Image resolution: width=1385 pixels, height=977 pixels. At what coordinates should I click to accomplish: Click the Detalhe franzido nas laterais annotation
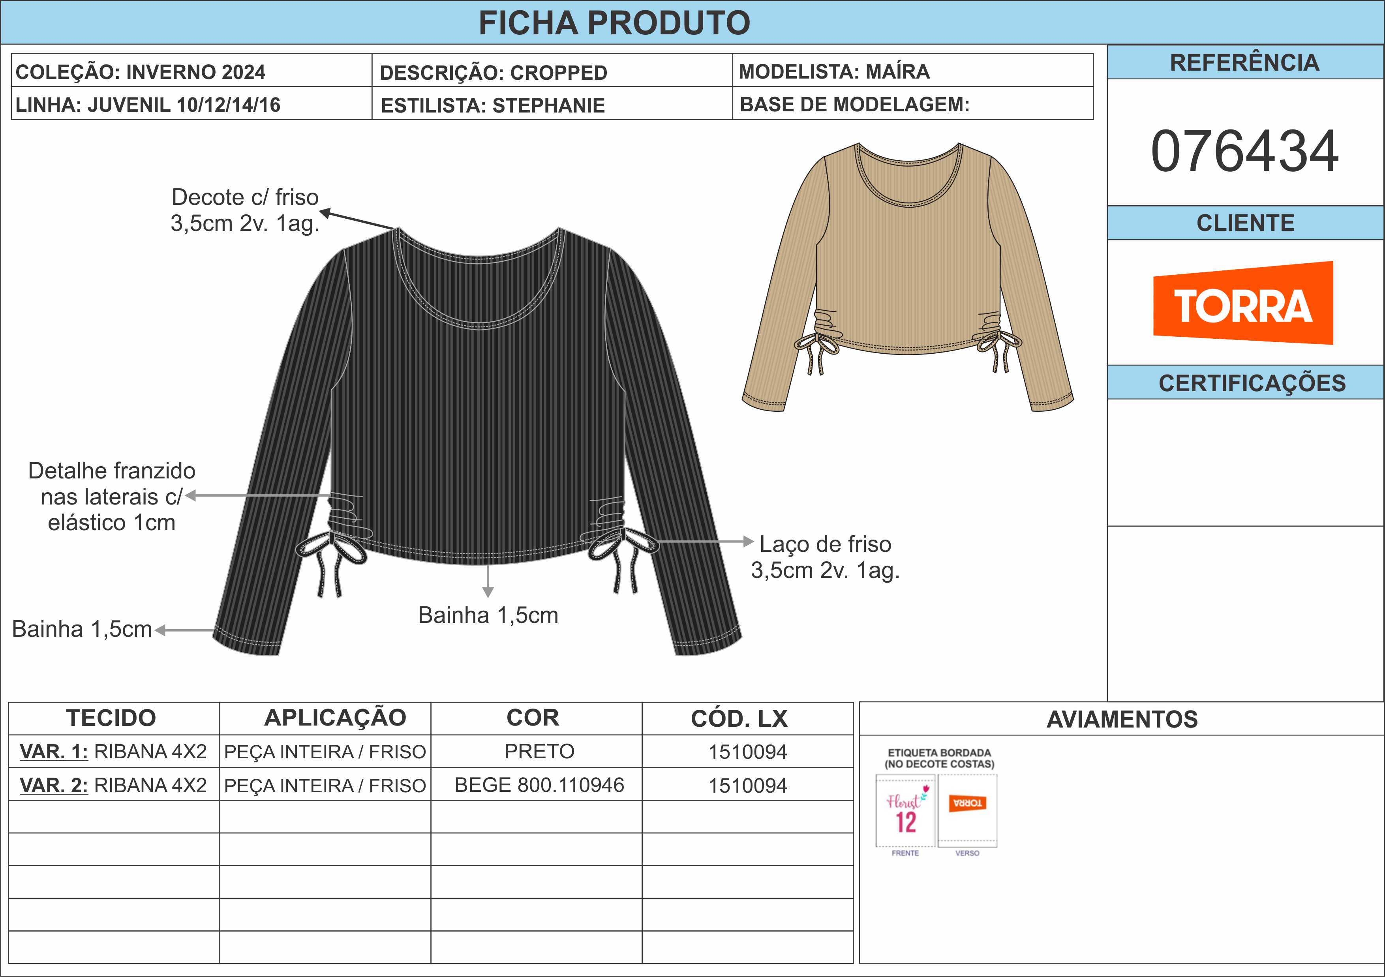point(112,496)
